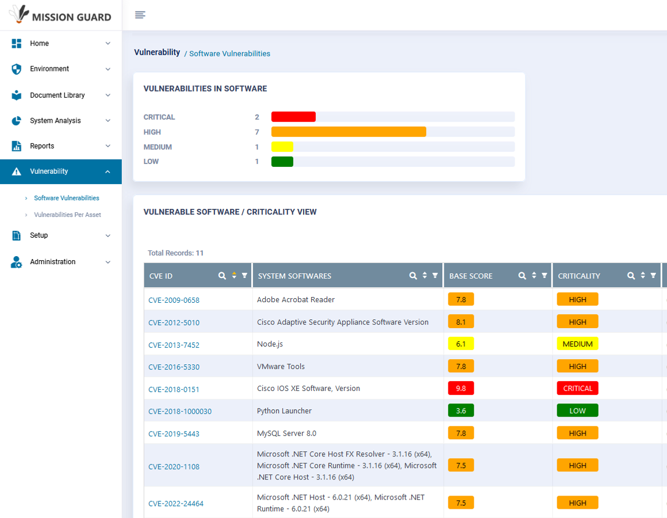Filter the Criticality column
The image size is (667, 518).
pos(653,275)
